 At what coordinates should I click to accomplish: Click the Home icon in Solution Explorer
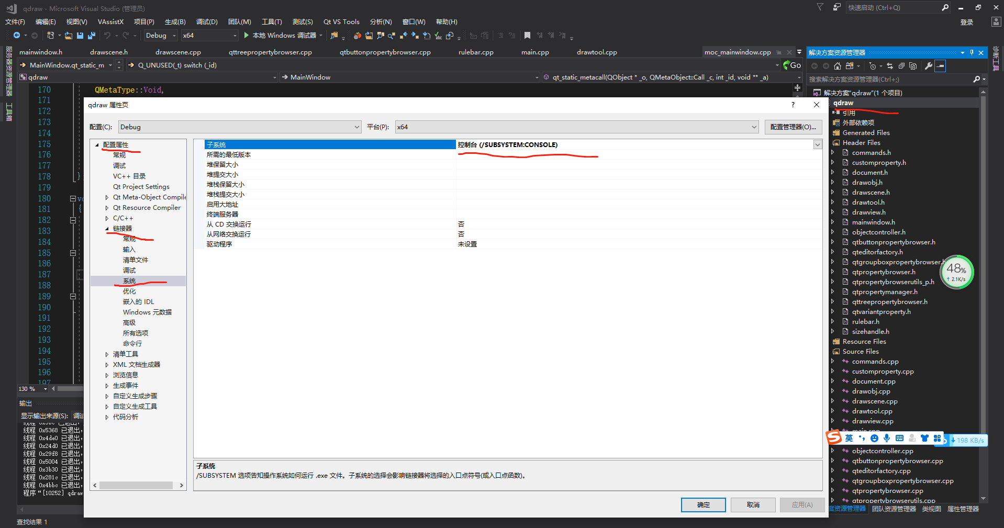pyautogui.click(x=838, y=66)
